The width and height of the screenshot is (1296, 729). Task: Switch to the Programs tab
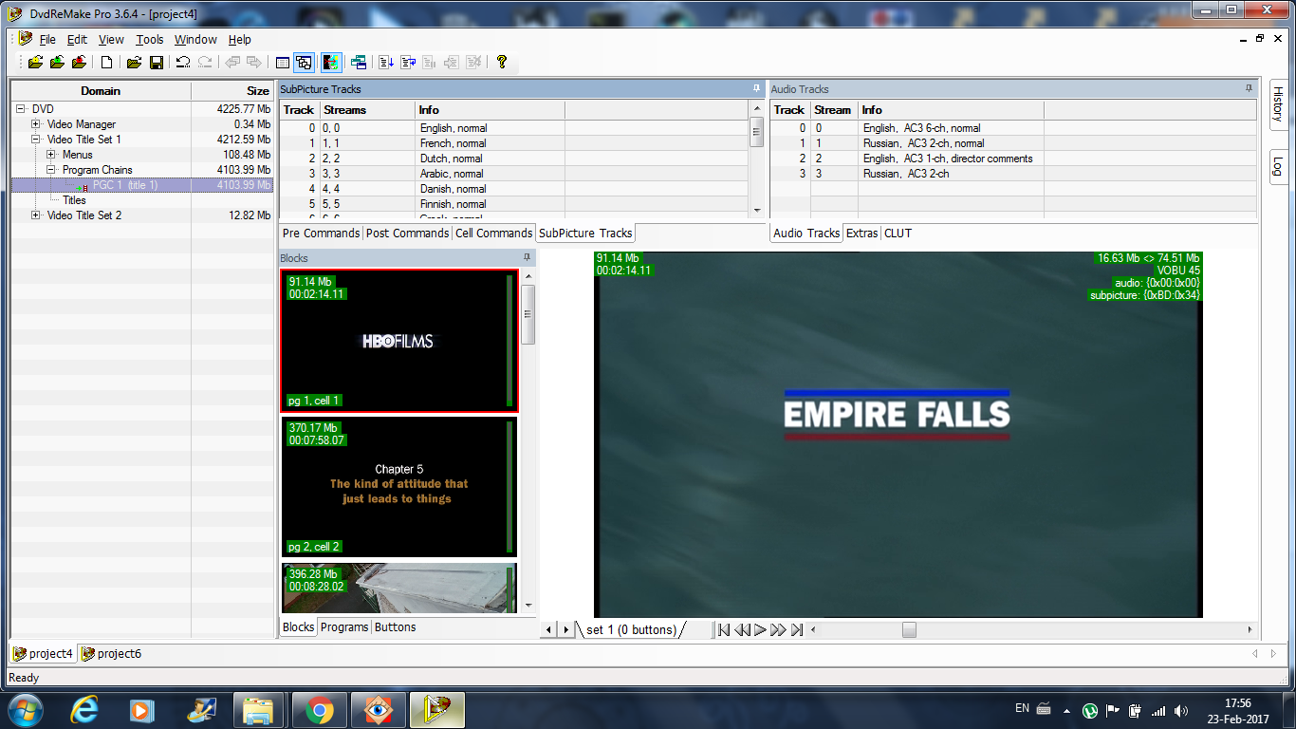344,626
